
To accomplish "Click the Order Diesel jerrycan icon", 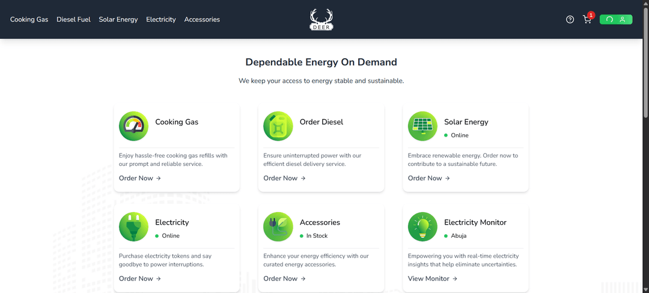I will tap(278, 126).
